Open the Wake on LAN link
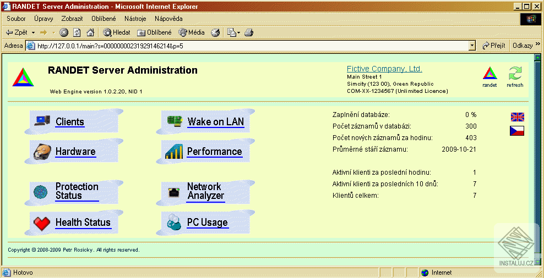 tap(216, 122)
